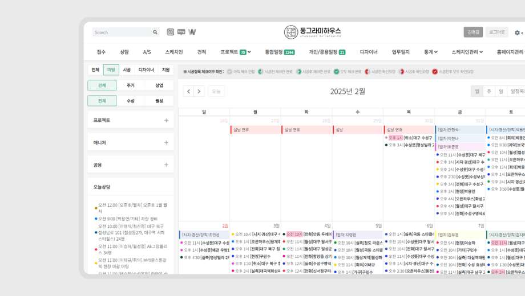Switch to week view 주

[x=489, y=91]
